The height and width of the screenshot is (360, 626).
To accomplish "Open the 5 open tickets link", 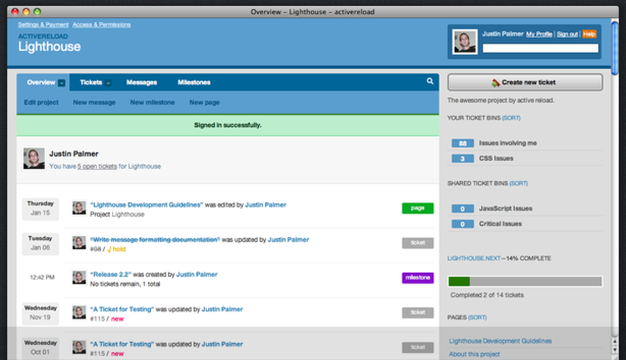I will (97, 166).
